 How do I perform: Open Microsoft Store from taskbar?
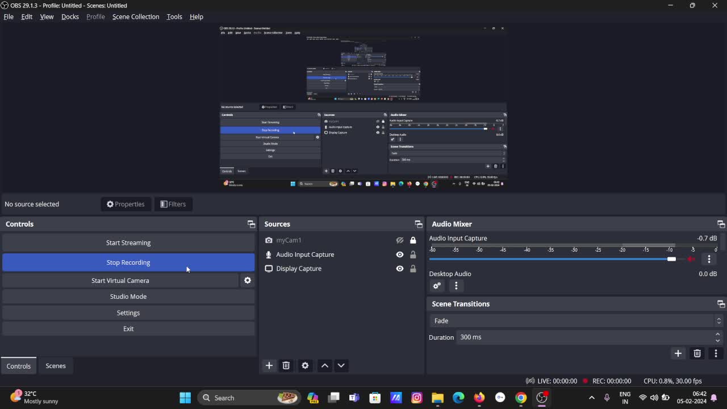coord(375,398)
